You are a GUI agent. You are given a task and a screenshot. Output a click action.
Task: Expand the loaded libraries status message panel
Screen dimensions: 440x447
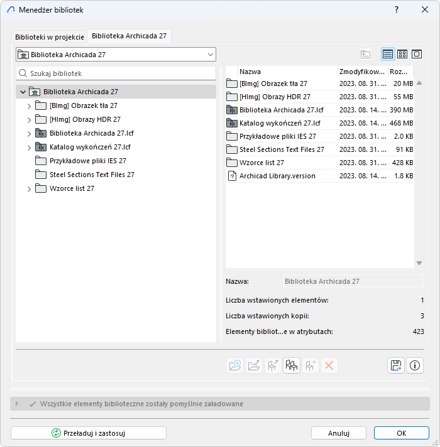17,404
